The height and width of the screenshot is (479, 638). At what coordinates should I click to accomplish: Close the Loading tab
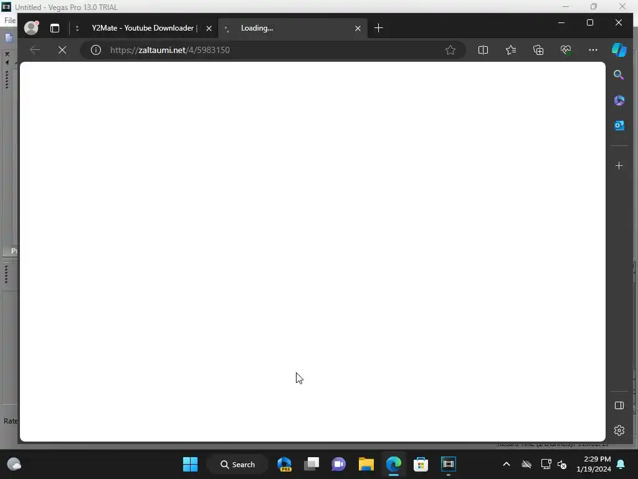pyautogui.click(x=358, y=28)
